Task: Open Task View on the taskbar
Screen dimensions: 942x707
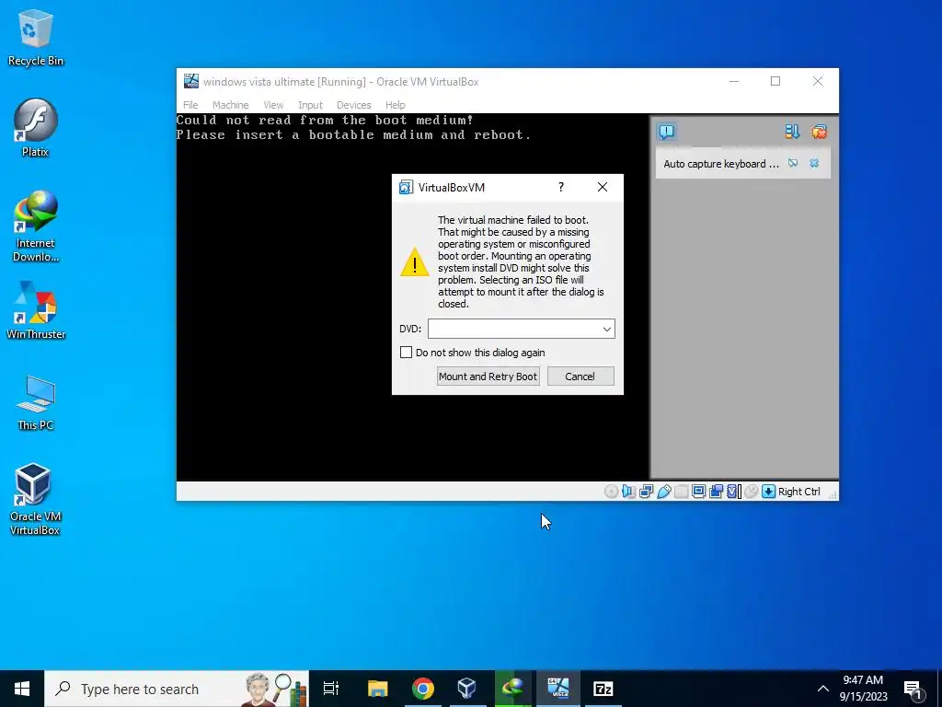Action: pyautogui.click(x=331, y=689)
